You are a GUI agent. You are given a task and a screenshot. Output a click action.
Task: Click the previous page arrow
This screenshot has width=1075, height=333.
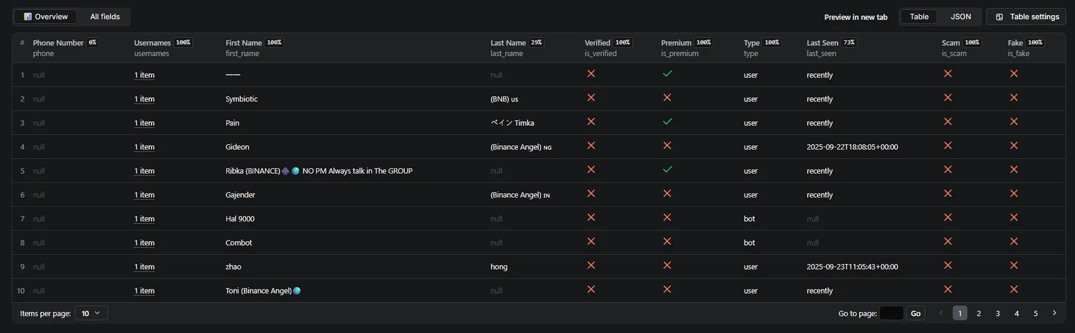tap(941, 313)
